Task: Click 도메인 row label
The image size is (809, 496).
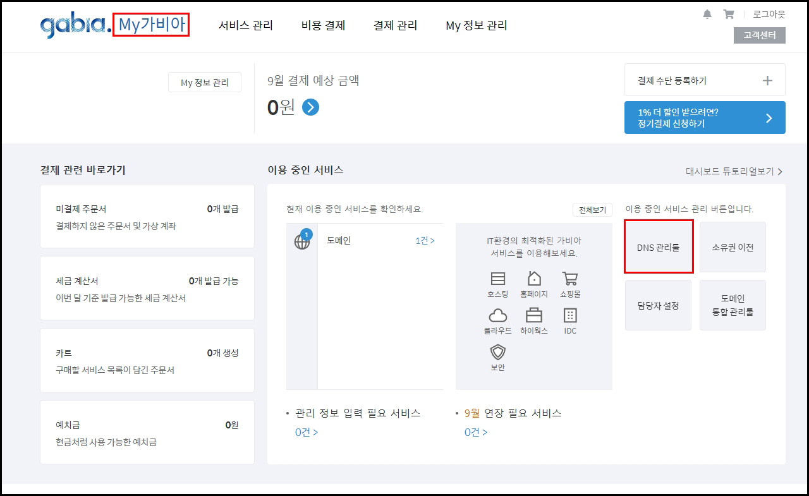Action: (339, 241)
